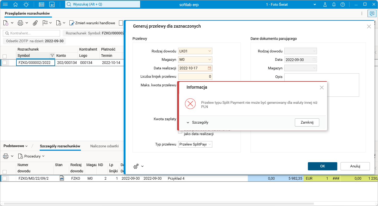Click the account cell 202/000134
Image resolution: width=378 pixels, height=206 pixels.
(67, 63)
